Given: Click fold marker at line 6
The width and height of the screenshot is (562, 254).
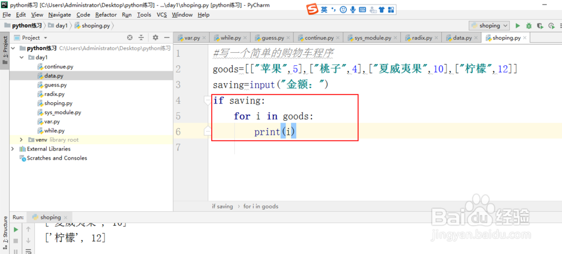Looking at the screenshot, I should [207, 132].
